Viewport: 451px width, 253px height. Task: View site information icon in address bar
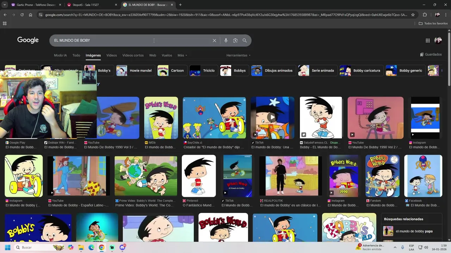[41, 15]
